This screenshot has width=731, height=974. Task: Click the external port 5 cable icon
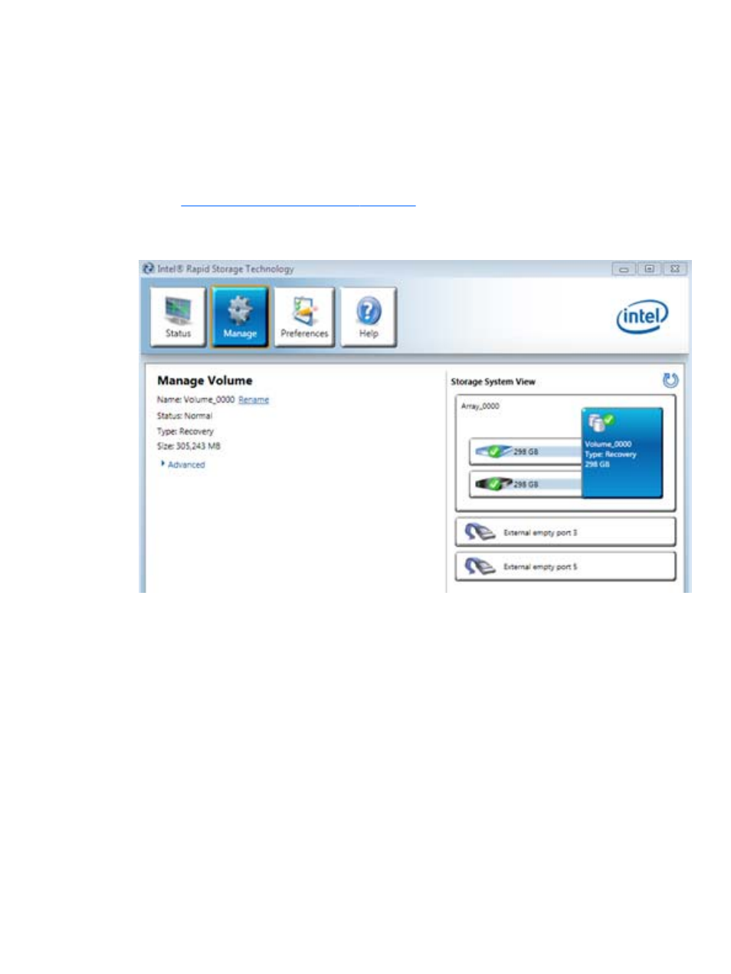click(480, 566)
